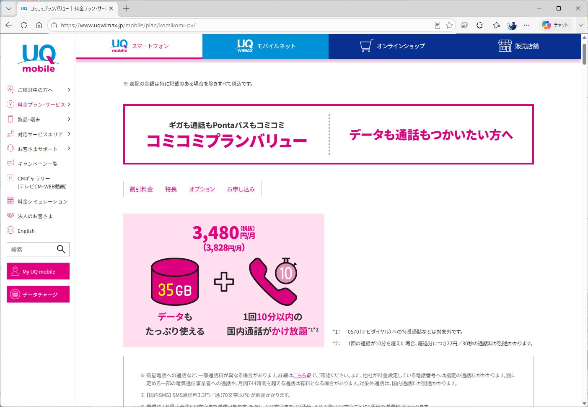Expand the 製品・端末 chevron
This screenshot has height=407, width=588.
[x=69, y=119]
